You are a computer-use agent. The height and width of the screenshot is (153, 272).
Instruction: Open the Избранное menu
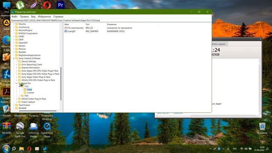pos(44,17)
